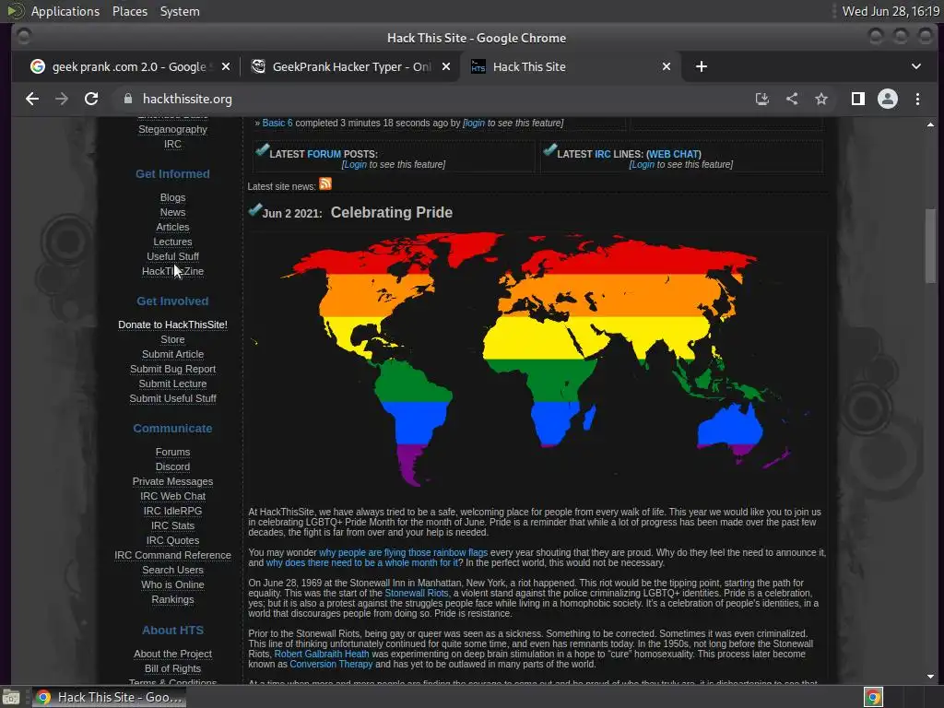The height and width of the screenshot is (708, 944).
Task: Open the Search Users link
Action: pos(172,570)
